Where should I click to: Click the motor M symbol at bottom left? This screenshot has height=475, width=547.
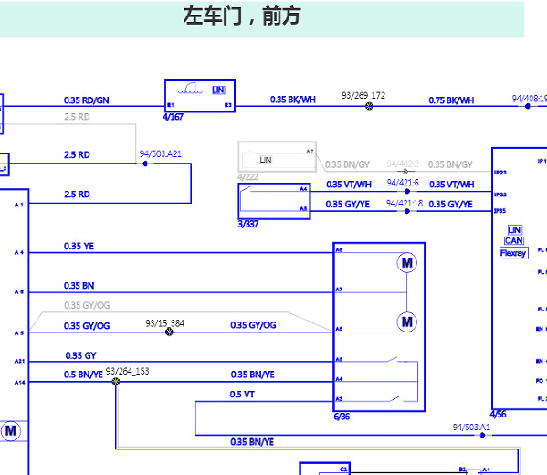tap(11, 431)
